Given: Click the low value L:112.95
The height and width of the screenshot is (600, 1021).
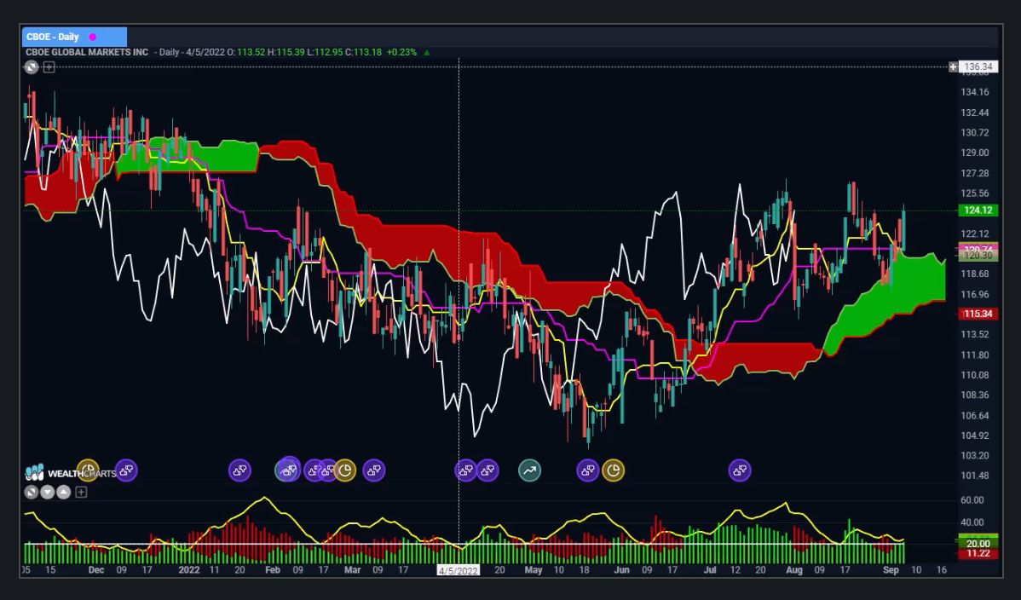Looking at the screenshot, I should (x=325, y=52).
